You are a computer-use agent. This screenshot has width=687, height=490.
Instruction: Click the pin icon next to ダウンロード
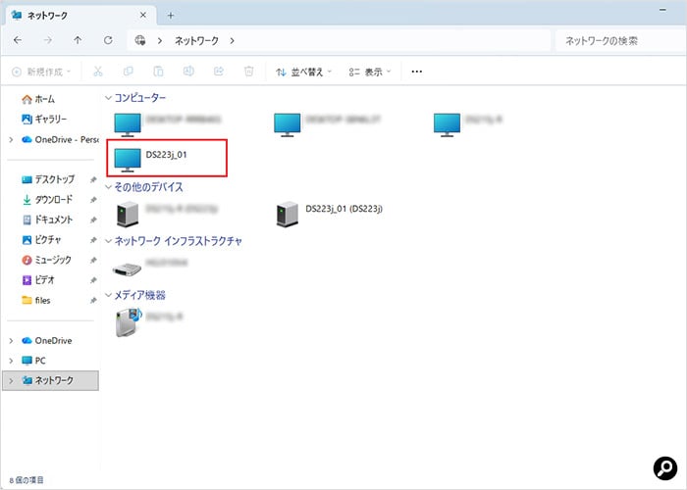[x=93, y=200]
